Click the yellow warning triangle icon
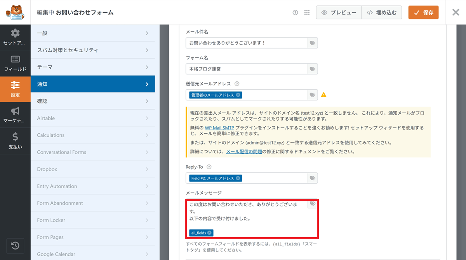 pos(323,95)
